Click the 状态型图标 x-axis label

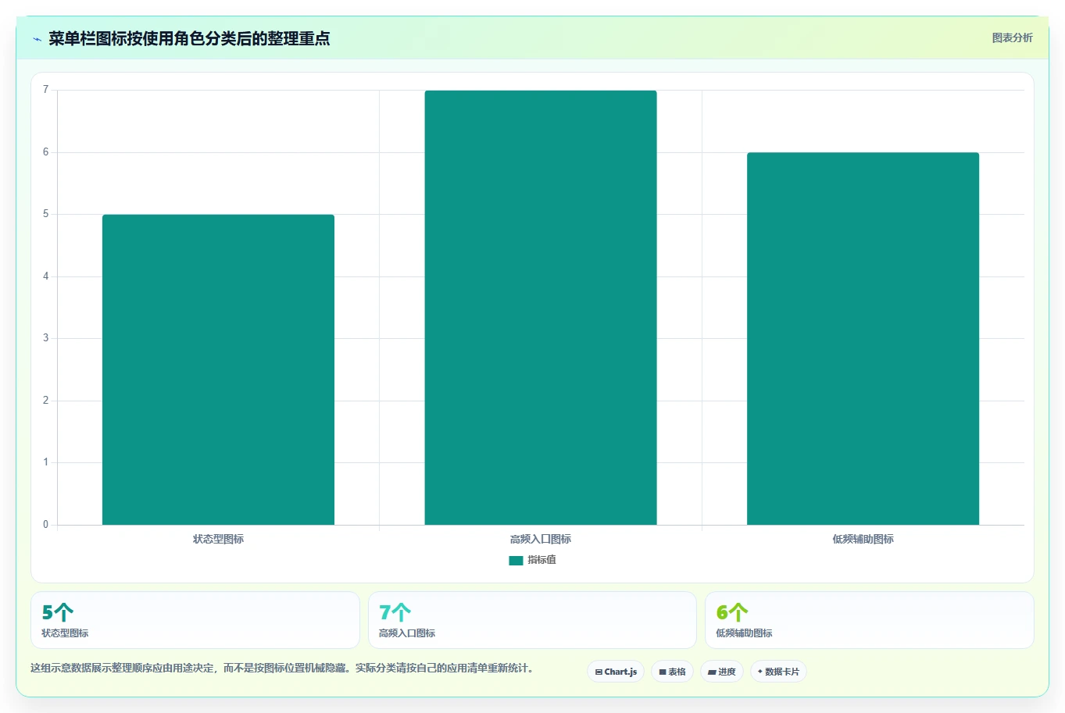click(x=218, y=539)
